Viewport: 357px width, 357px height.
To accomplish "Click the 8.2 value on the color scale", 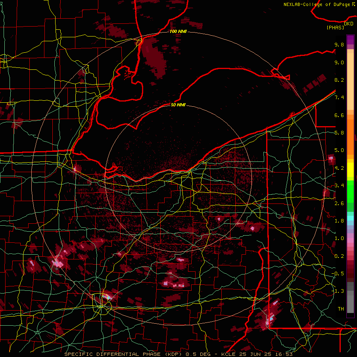I will [339, 80].
